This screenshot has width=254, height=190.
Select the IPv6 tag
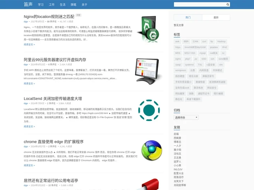(x=224, y=47)
